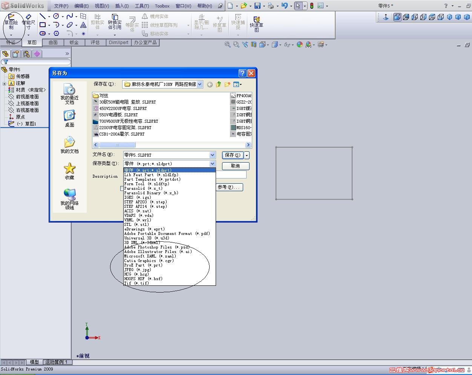Click the file list horizontal scrollbar
472x375 pixels.
[x=172, y=145]
